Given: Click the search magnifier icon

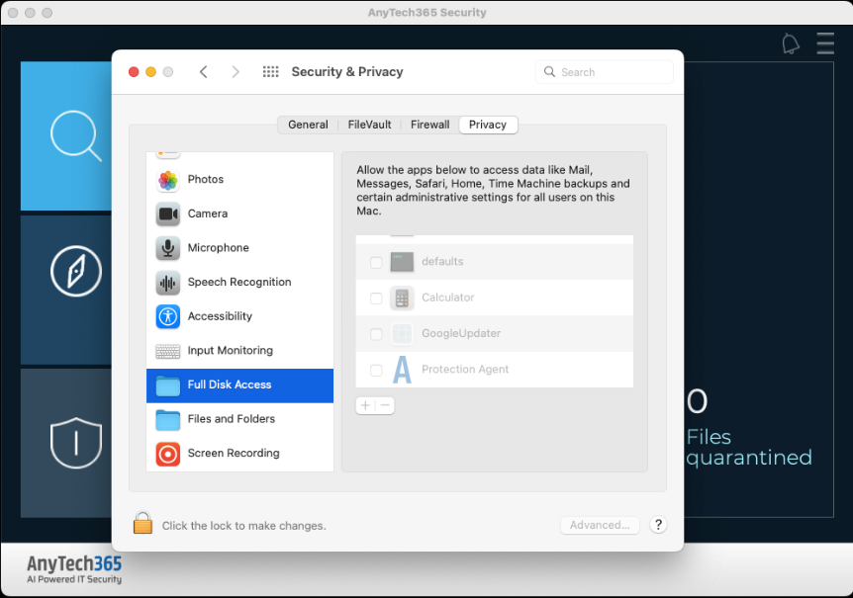Looking at the screenshot, I should 549,72.
